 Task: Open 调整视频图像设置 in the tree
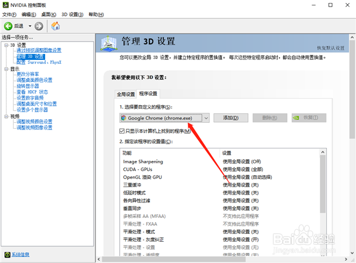click(34, 128)
